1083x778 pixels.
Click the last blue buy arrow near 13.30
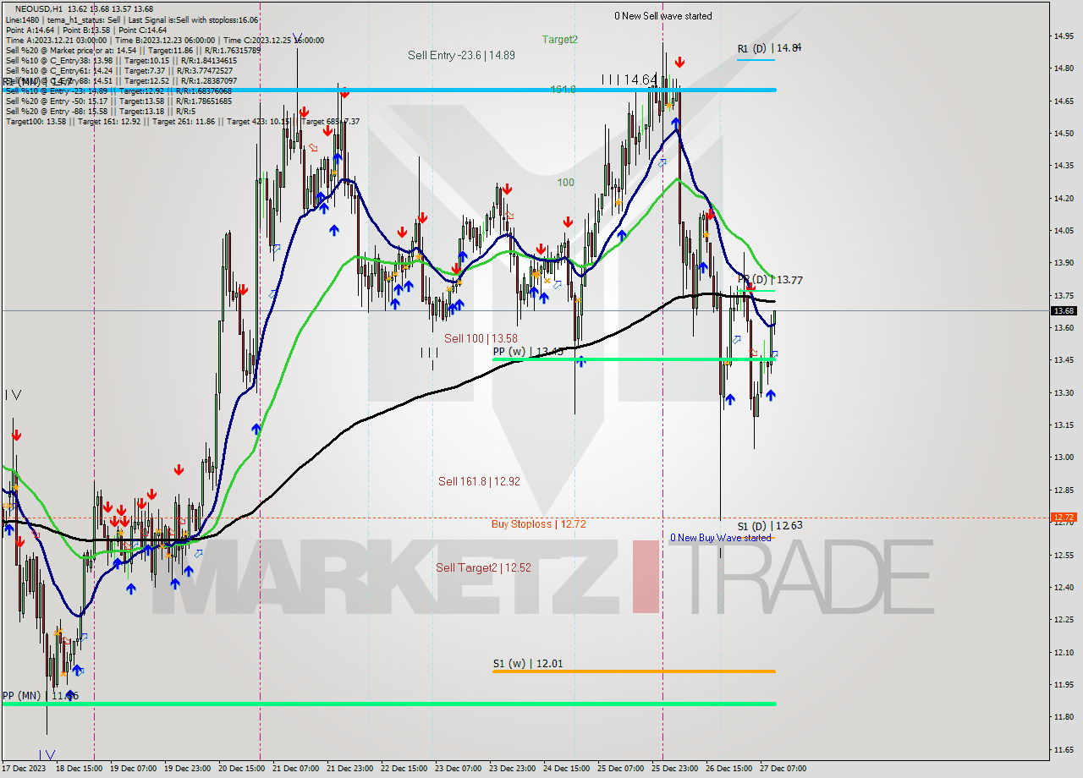tap(771, 395)
